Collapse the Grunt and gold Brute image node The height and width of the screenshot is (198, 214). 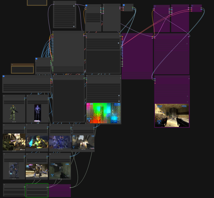(x=27, y=154)
